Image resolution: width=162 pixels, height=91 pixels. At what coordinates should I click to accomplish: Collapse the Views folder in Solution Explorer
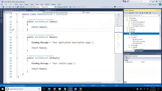127,34
